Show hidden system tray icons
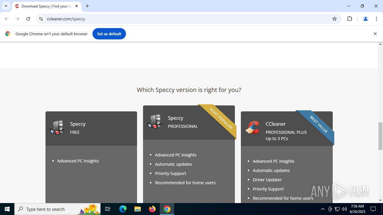Viewport: 383px width, 215px height. tap(323, 209)
